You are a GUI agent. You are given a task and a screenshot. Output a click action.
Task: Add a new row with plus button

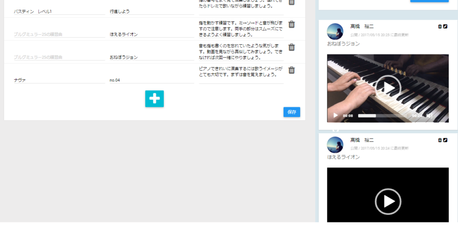click(154, 99)
